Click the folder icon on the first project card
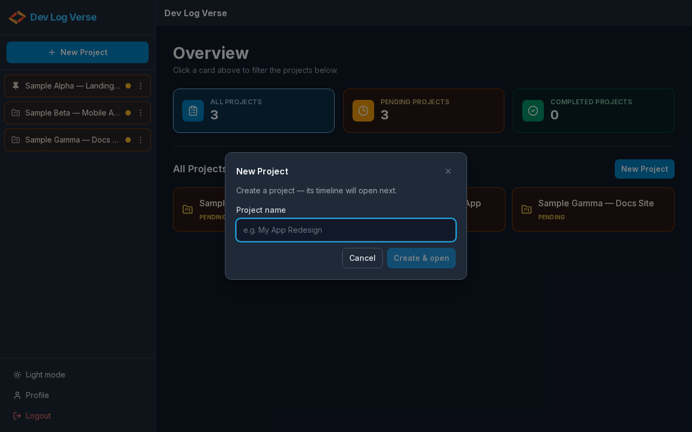Viewport: 692px width, 432px height. pyautogui.click(x=188, y=209)
